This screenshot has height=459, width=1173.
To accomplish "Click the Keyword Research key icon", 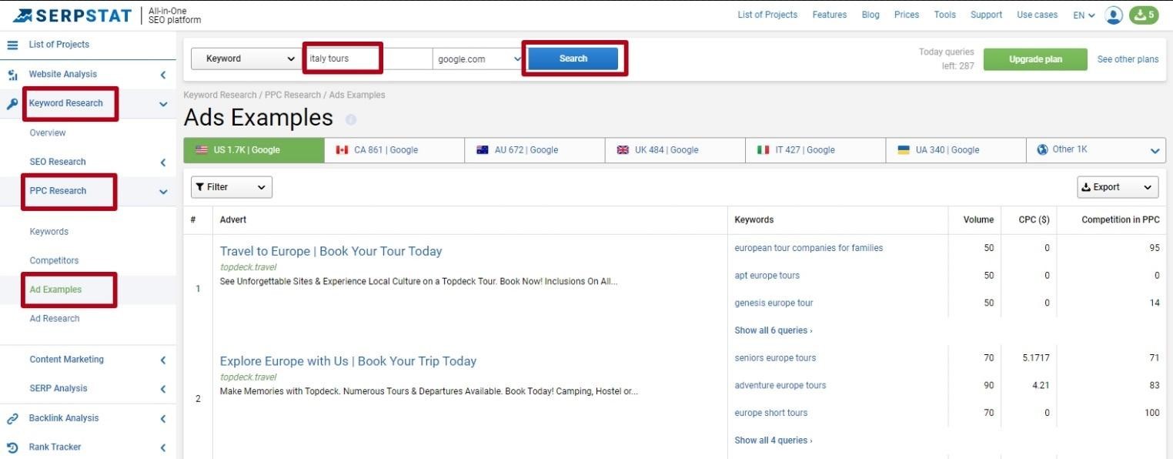I will click(x=12, y=104).
